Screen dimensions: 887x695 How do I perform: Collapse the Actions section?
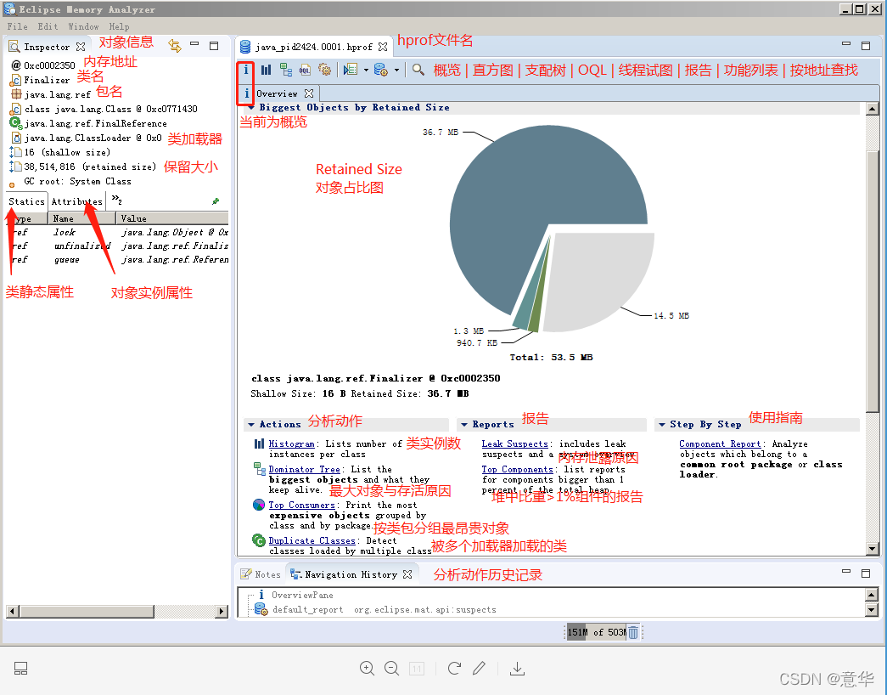251,424
